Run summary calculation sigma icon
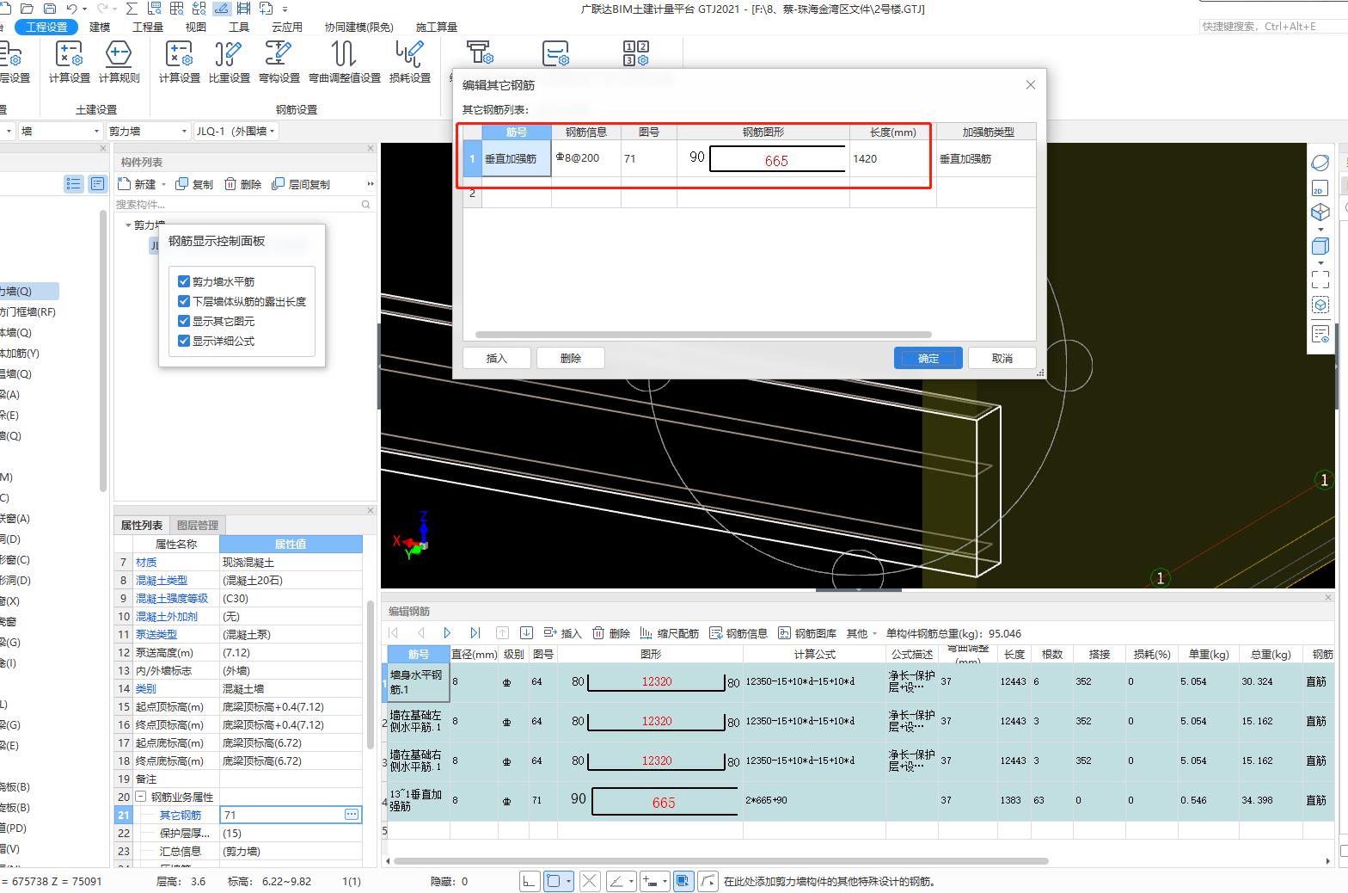 click(x=132, y=9)
